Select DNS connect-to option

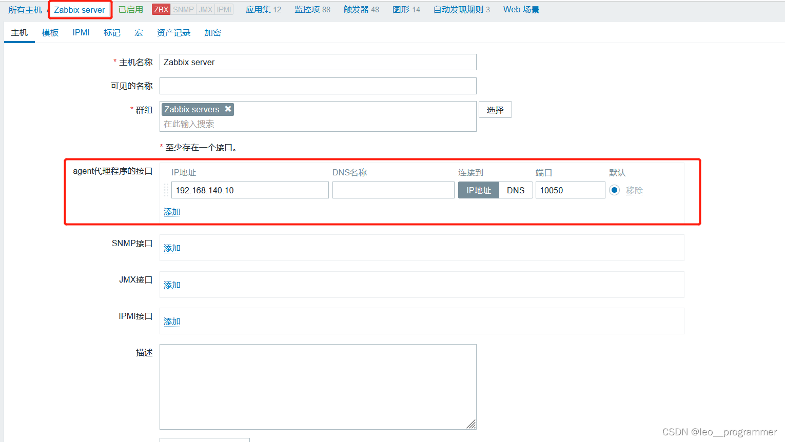point(516,190)
